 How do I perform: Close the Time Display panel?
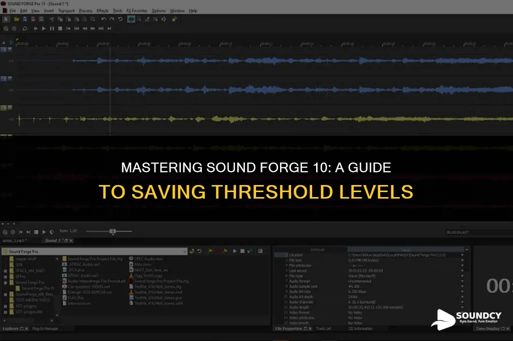coord(508,328)
